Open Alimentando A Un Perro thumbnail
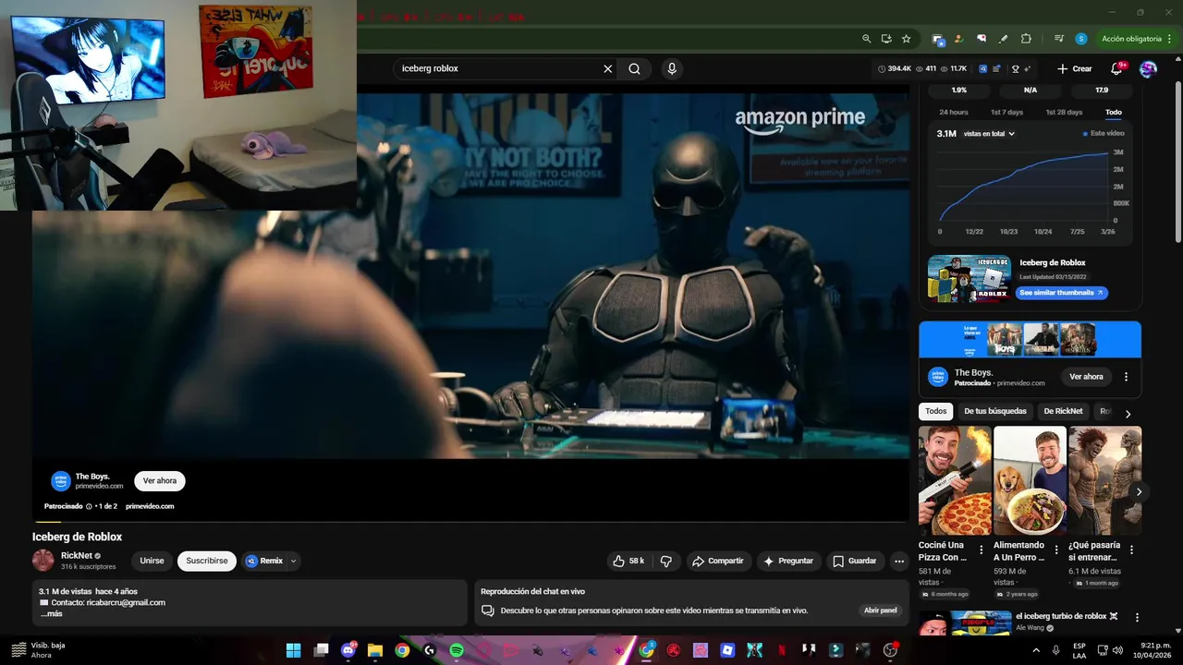The height and width of the screenshot is (665, 1183). click(x=1030, y=480)
